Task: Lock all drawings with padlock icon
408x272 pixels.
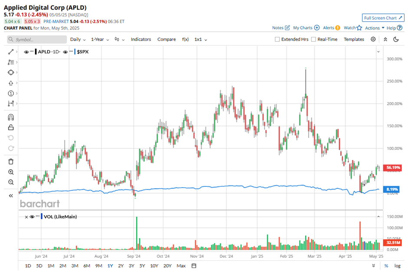Action: (x=11, y=127)
